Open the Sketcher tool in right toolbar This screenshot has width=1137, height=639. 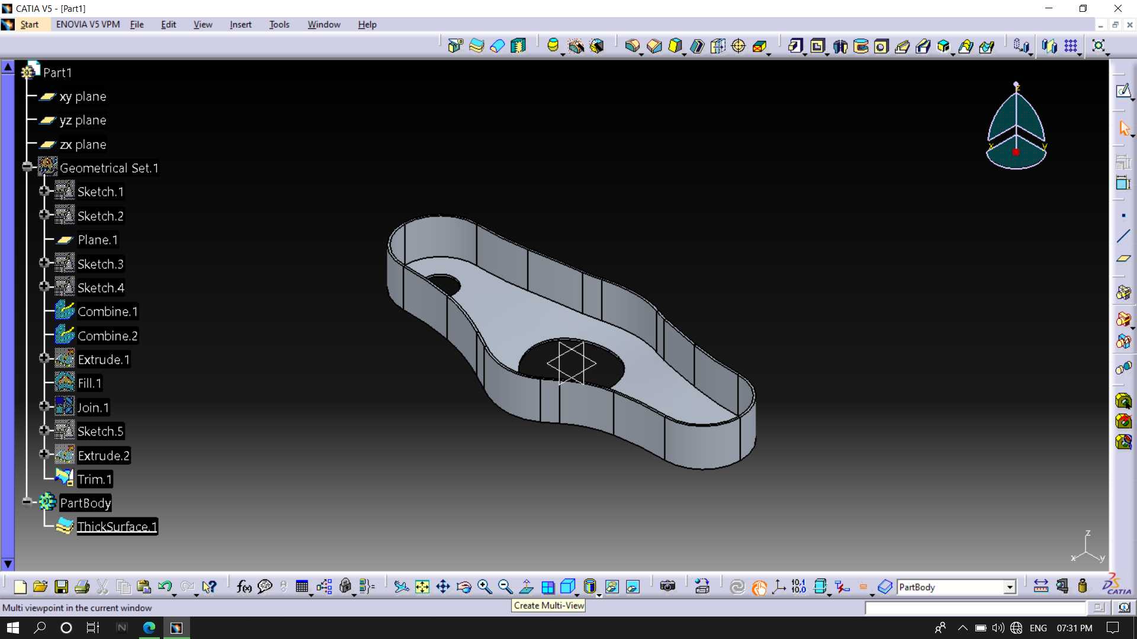(x=1123, y=91)
